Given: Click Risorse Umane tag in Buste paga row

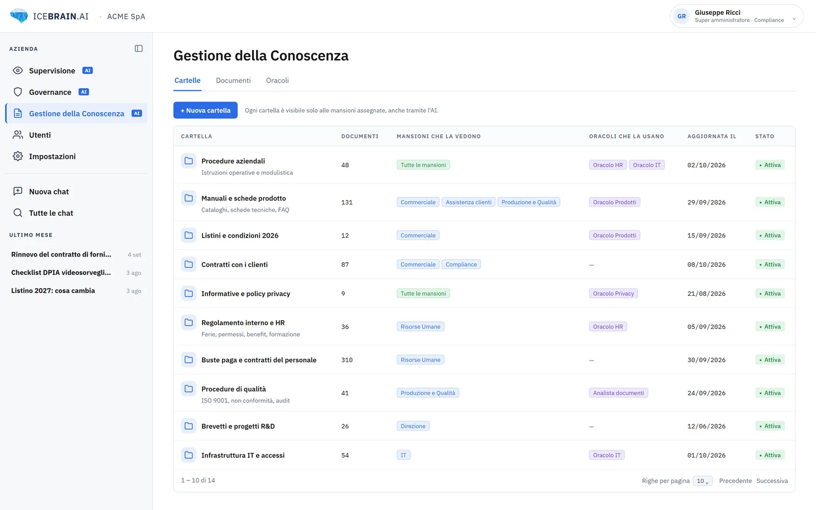Looking at the screenshot, I should tap(421, 360).
